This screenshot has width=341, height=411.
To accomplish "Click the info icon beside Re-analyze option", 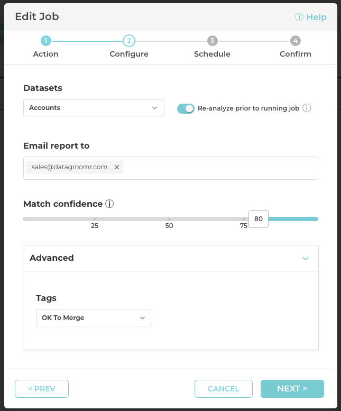I will click(x=307, y=108).
